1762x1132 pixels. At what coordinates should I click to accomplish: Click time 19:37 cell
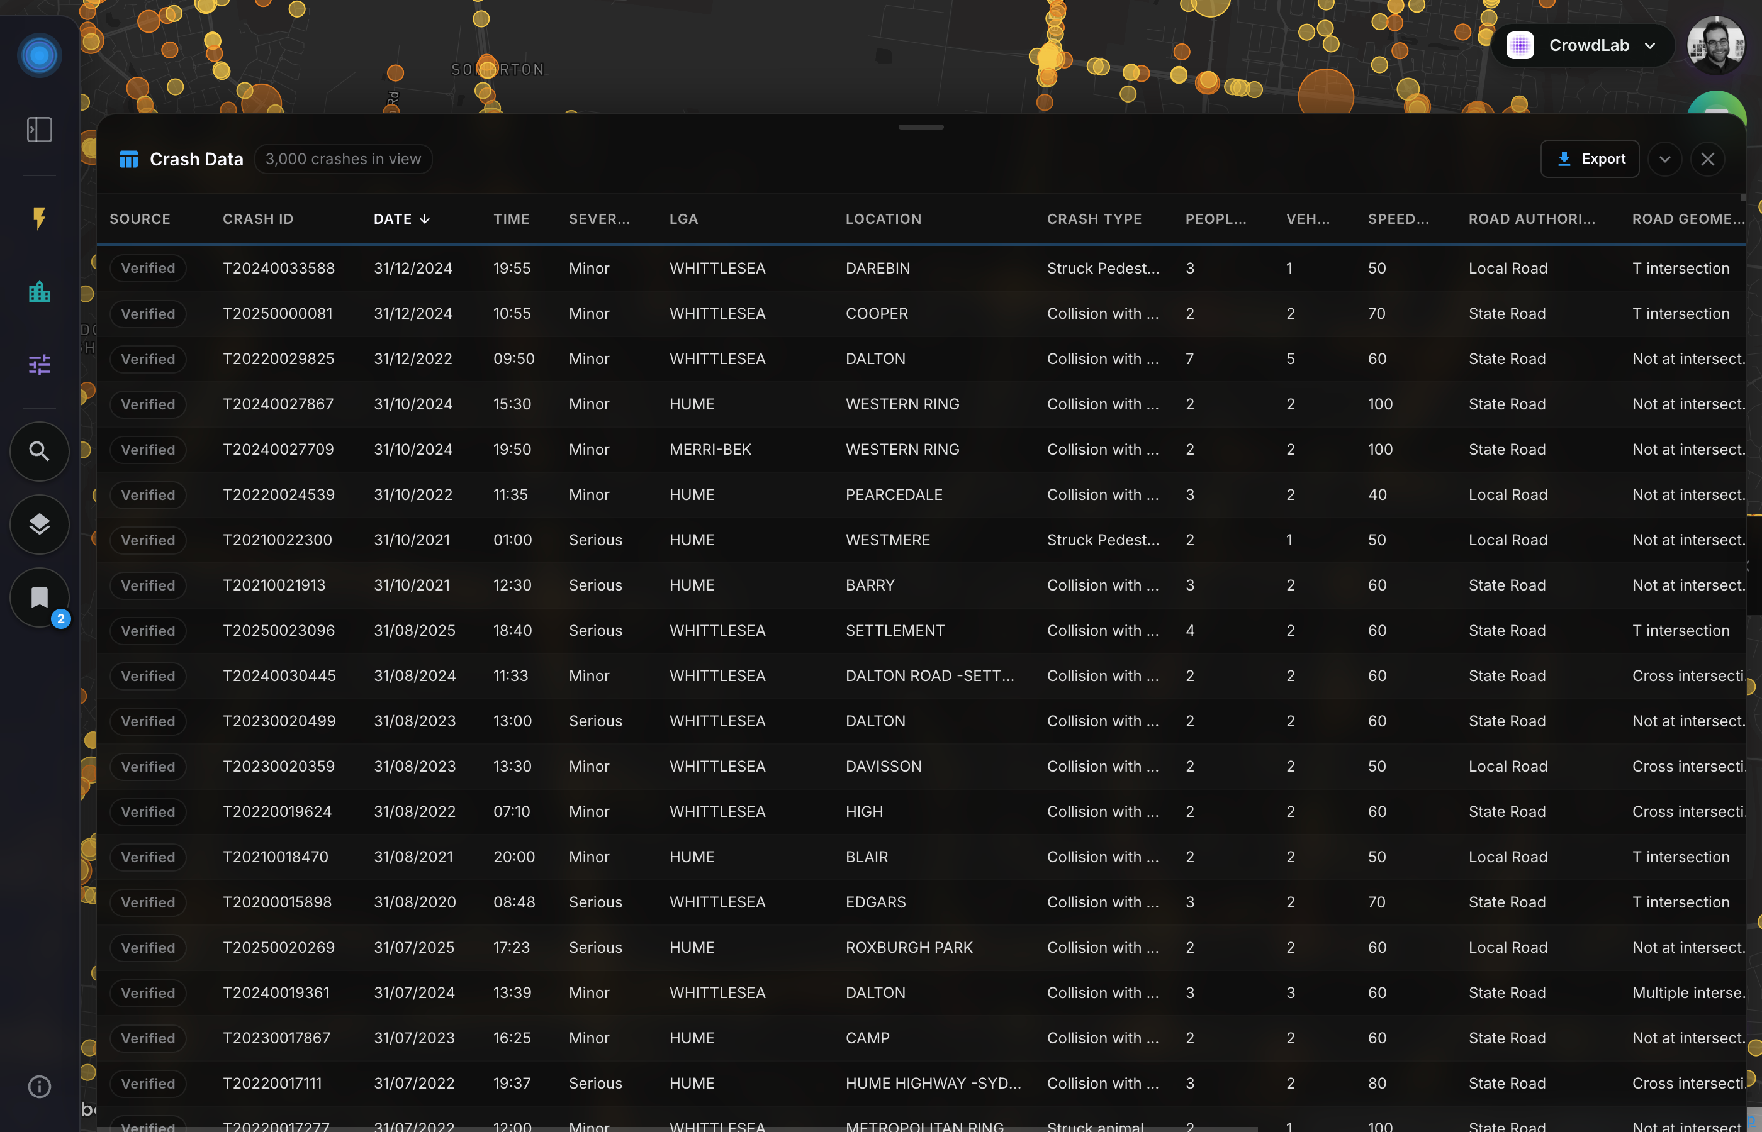pyautogui.click(x=512, y=1084)
